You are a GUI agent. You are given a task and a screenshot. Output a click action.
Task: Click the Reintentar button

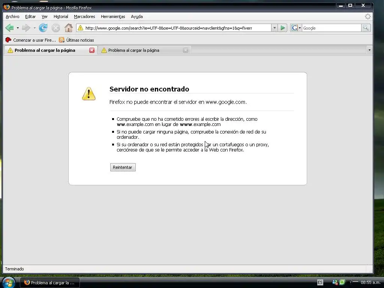pyautogui.click(x=123, y=167)
